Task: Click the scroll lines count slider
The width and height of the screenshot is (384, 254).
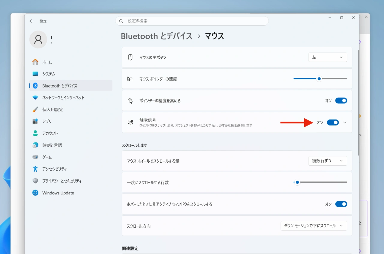Action: pyautogui.click(x=320, y=182)
